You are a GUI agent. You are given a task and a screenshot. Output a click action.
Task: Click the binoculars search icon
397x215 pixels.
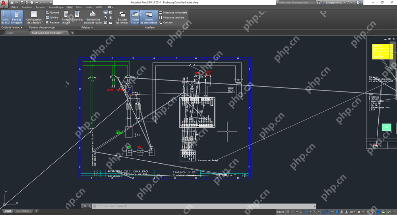click(318, 2)
